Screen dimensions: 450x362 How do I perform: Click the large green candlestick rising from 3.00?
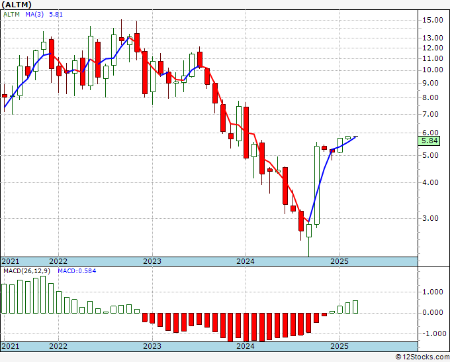tap(317, 185)
